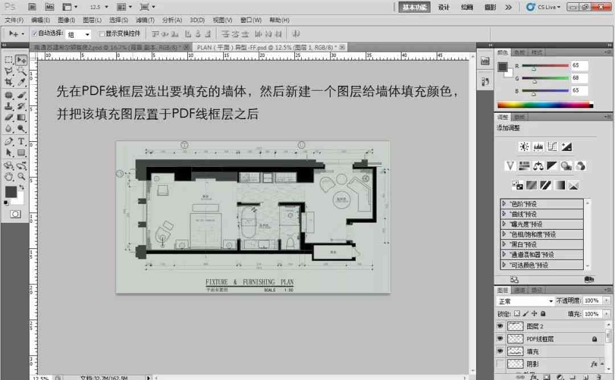Select the Gradient tool
This screenshot has width=615, height=380.
(21, 117)
